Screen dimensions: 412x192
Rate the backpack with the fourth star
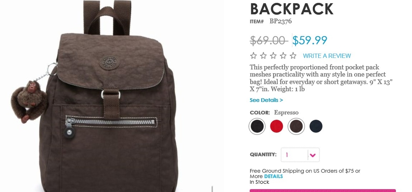283,56
